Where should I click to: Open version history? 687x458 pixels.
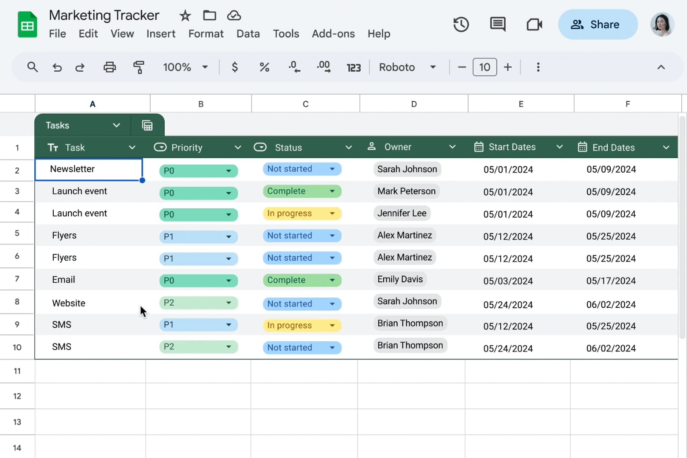(461, 24)
